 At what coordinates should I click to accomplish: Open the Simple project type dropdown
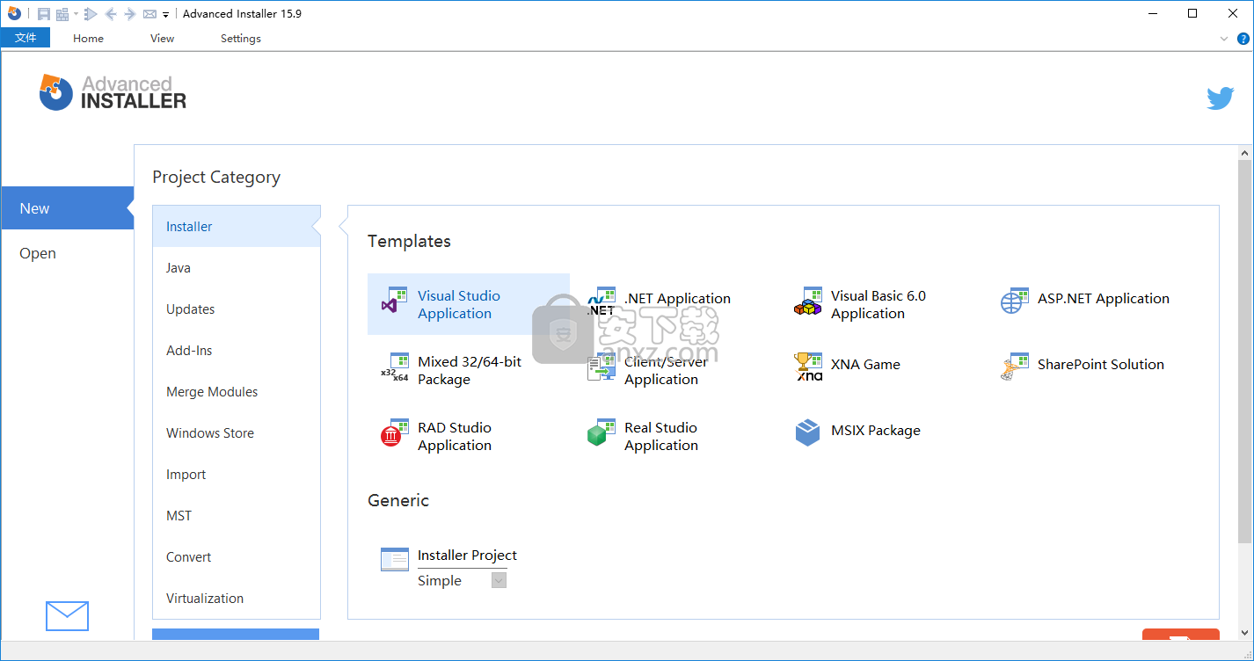point(499,580)
